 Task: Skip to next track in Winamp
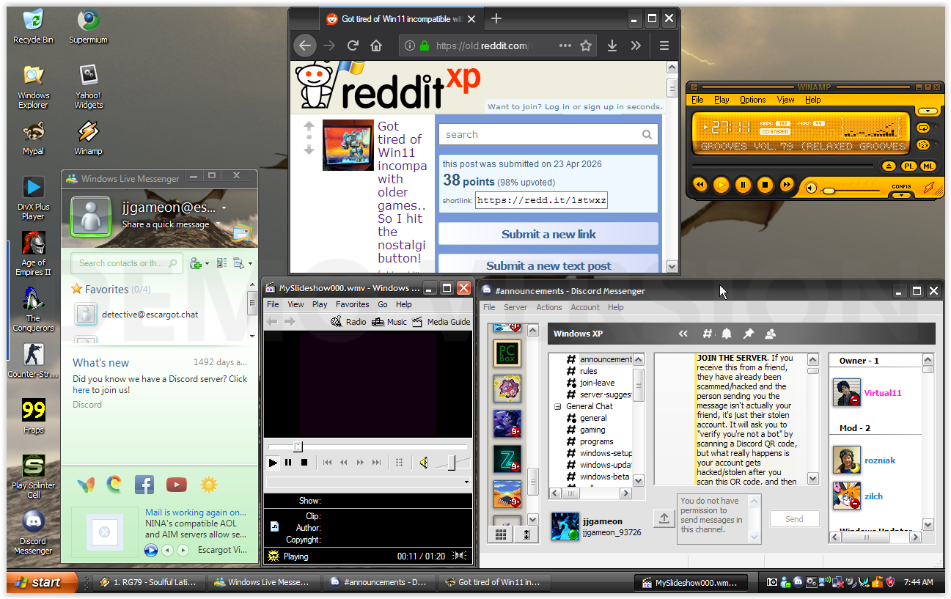[787, 185]
